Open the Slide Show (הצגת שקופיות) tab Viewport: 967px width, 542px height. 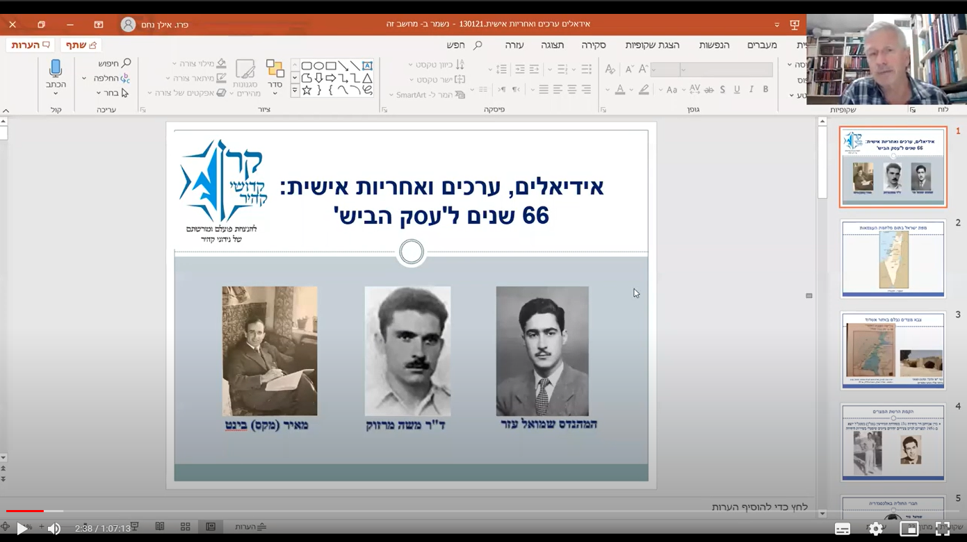tap(652, 44)
